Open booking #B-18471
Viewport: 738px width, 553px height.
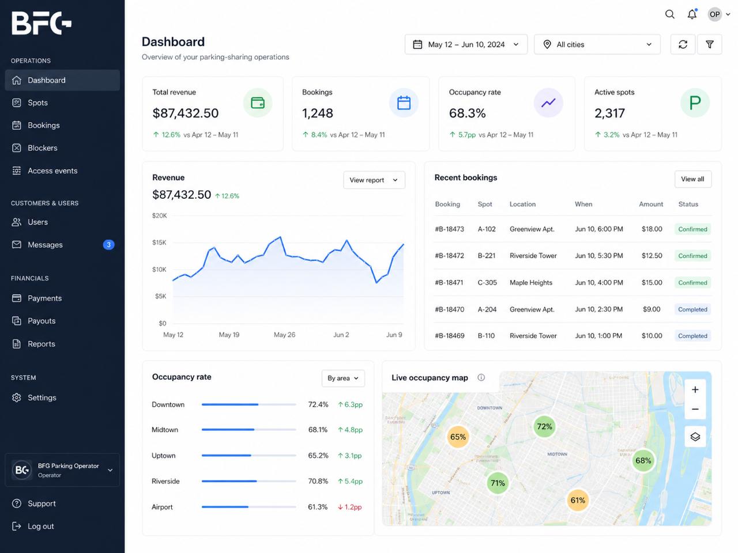[449, 283]
